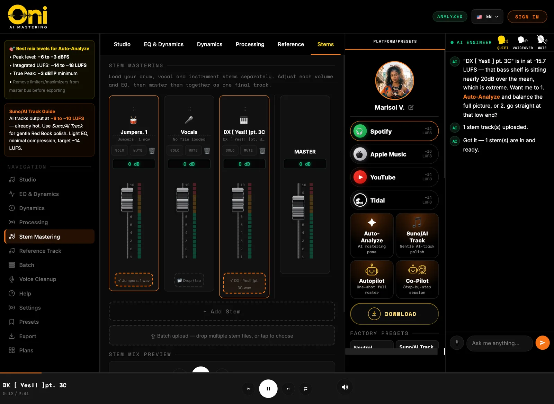Screen dimensions: 554x404
Task: Click the Sign In button
Action: [527, 17]
